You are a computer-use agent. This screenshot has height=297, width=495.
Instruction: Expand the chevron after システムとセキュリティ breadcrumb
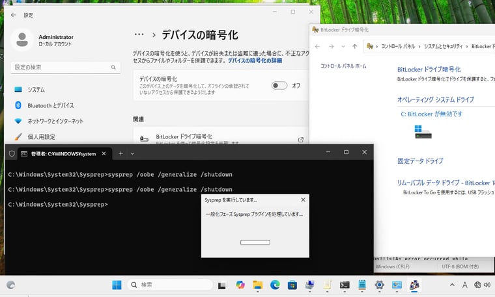(x=467, y=47)
